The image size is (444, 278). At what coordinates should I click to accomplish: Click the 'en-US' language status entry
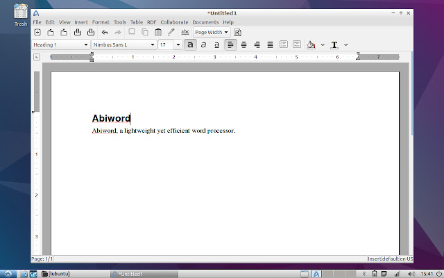(x=407, y=259)
